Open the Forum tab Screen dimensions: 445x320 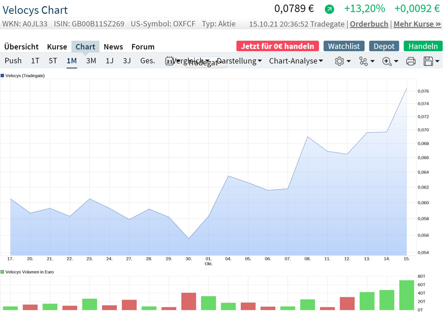coord(143,47)
